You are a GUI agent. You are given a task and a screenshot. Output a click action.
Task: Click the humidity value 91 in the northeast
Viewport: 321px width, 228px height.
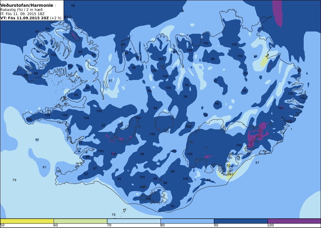tap(256, 56)
